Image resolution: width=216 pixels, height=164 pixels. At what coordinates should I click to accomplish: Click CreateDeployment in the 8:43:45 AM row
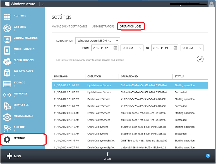tap(97, 127)
